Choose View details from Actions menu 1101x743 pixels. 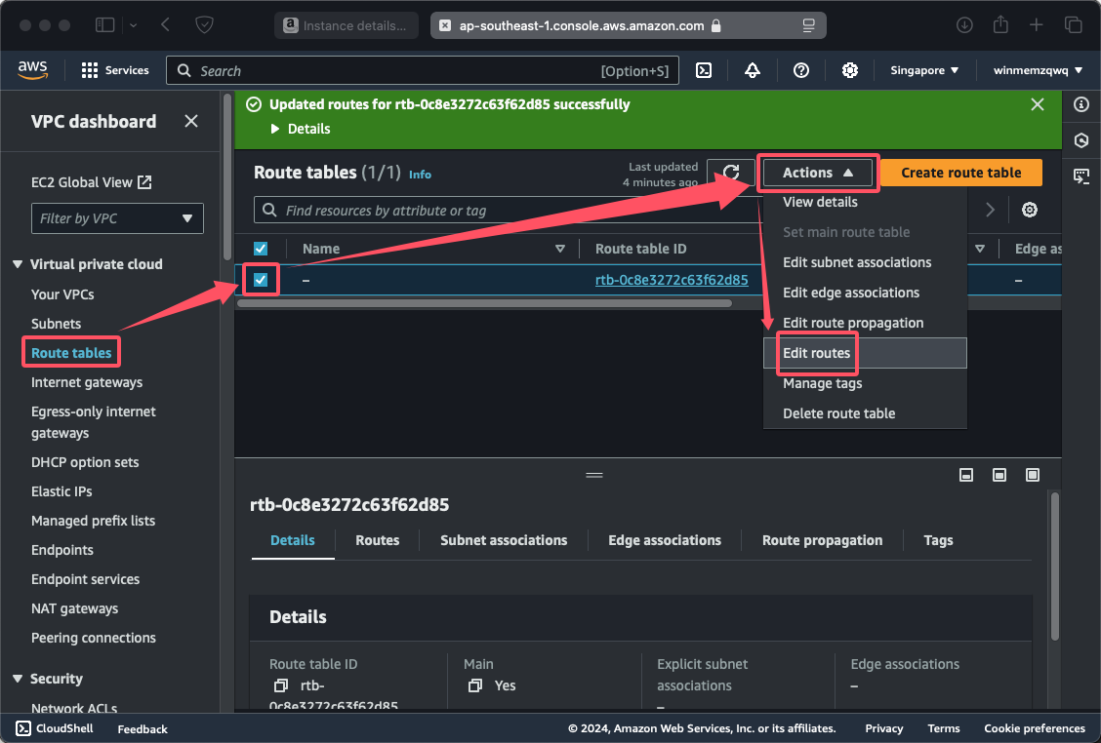click(x=820, y=202)
